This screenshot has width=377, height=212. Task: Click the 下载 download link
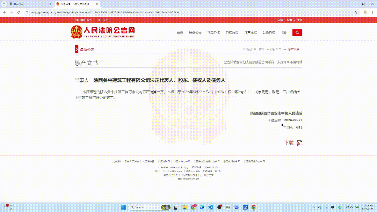coord(289,143)
